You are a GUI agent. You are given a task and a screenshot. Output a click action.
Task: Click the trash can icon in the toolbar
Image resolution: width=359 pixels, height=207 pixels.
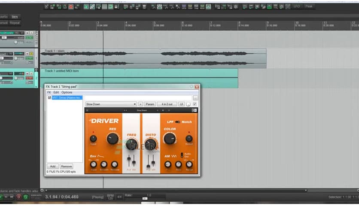(x=144, y=6)
